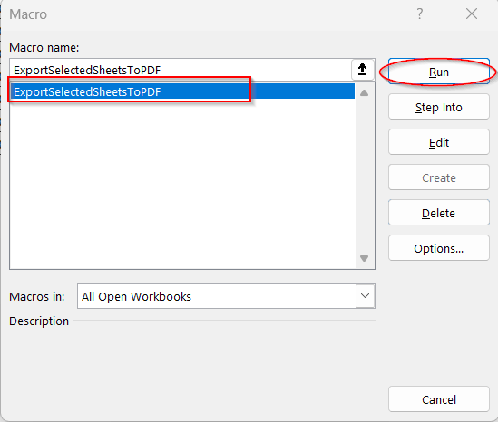Viewport: 498px width, 422px height.
Task: Close the Macro dialog with the X
Action: [472, 14]
